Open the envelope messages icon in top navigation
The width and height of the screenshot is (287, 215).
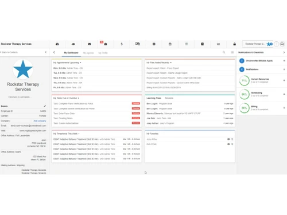[x=90, y=44]
